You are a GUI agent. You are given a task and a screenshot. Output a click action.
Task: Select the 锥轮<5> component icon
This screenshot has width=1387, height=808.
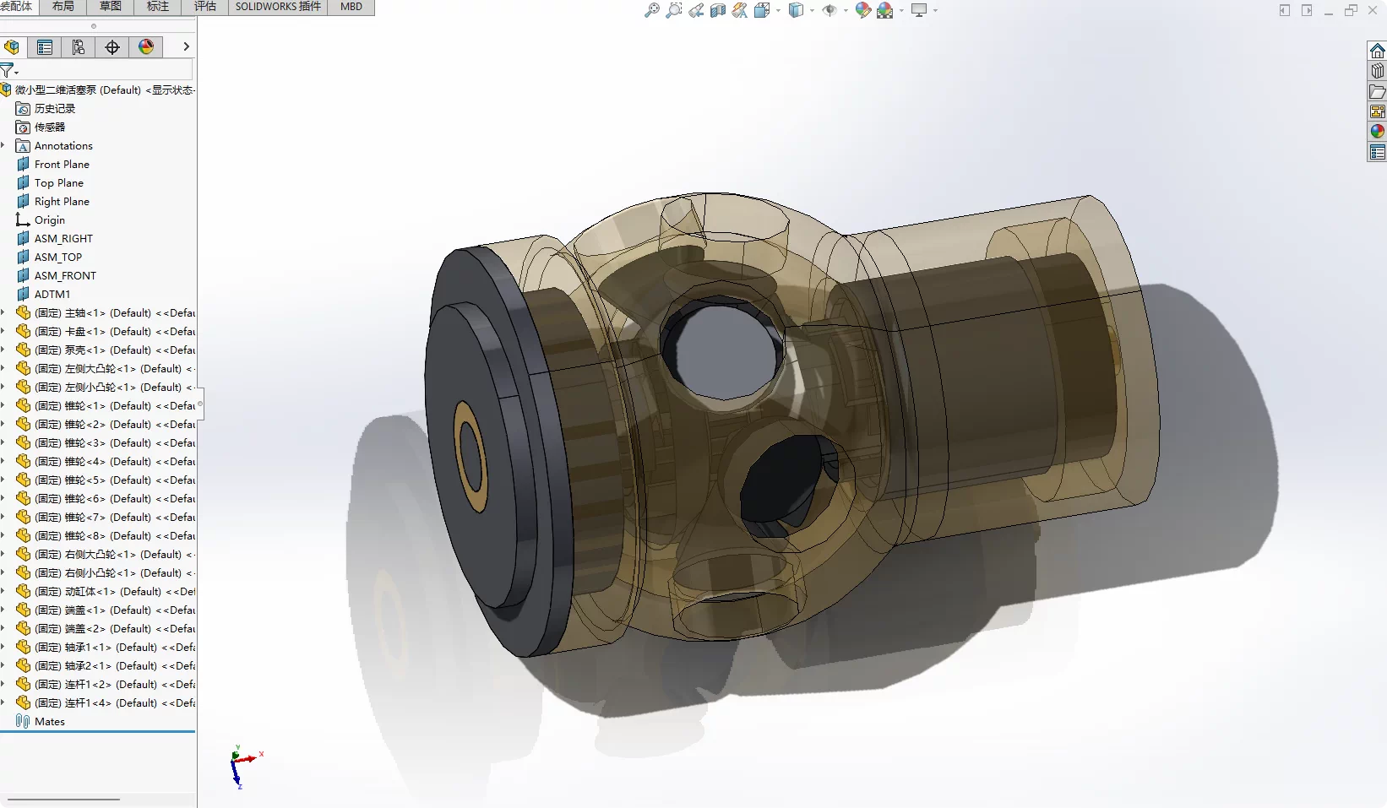[x=23, y=480]
